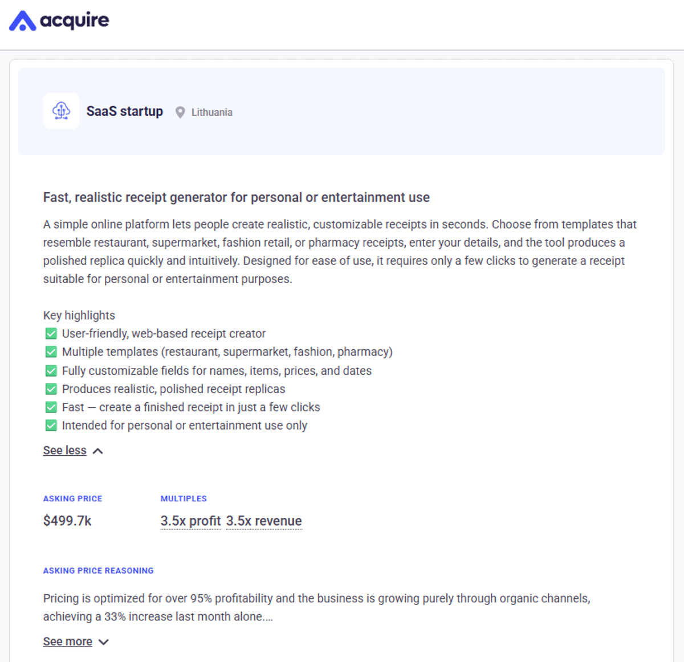Collapse the description with See less

click(65, 451)
